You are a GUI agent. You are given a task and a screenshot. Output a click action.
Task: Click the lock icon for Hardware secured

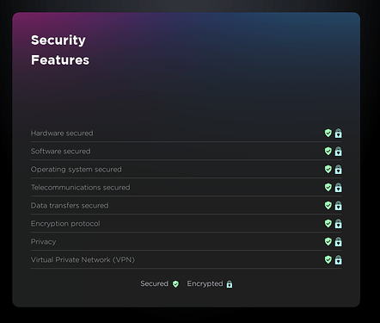[339, 134]
